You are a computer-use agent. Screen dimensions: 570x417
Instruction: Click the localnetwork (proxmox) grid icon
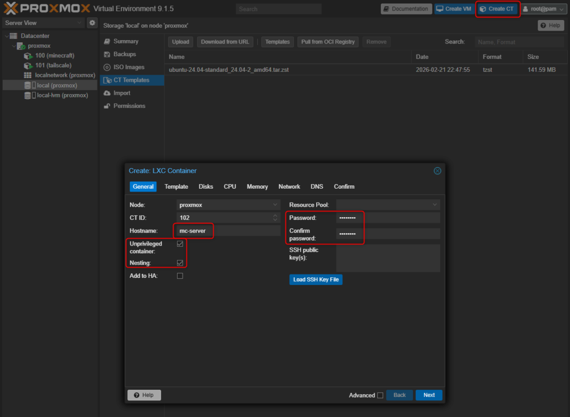pos(28,75)
